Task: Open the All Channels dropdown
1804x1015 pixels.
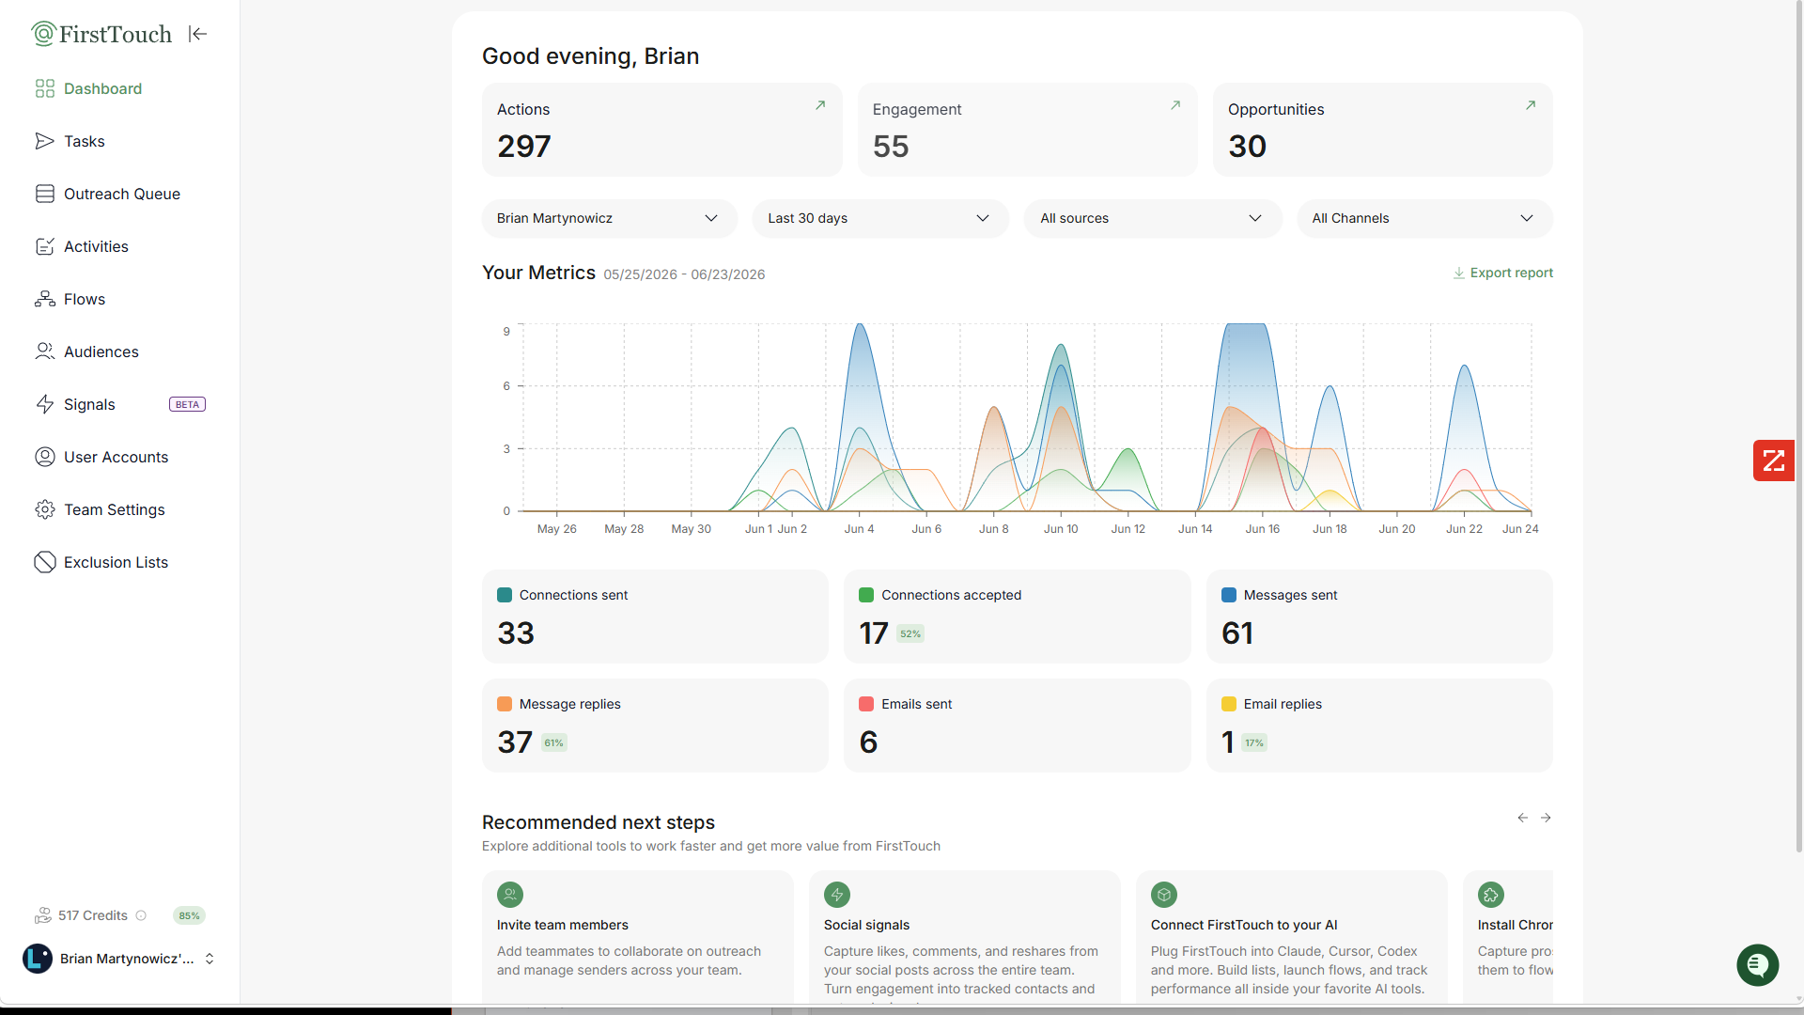Action: pos(1424,218)
